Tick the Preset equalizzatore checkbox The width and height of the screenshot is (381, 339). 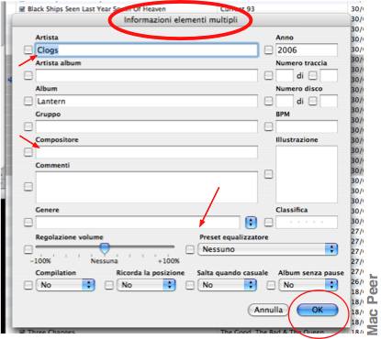tap(190, 249)
